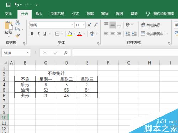
Task: Open the 对齐方式 dialog launcher
Action: point(169,44)
